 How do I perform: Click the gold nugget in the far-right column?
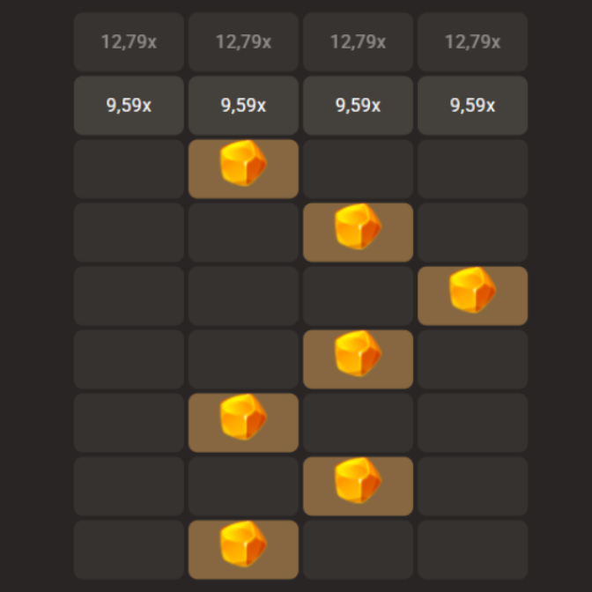[472, 295]
